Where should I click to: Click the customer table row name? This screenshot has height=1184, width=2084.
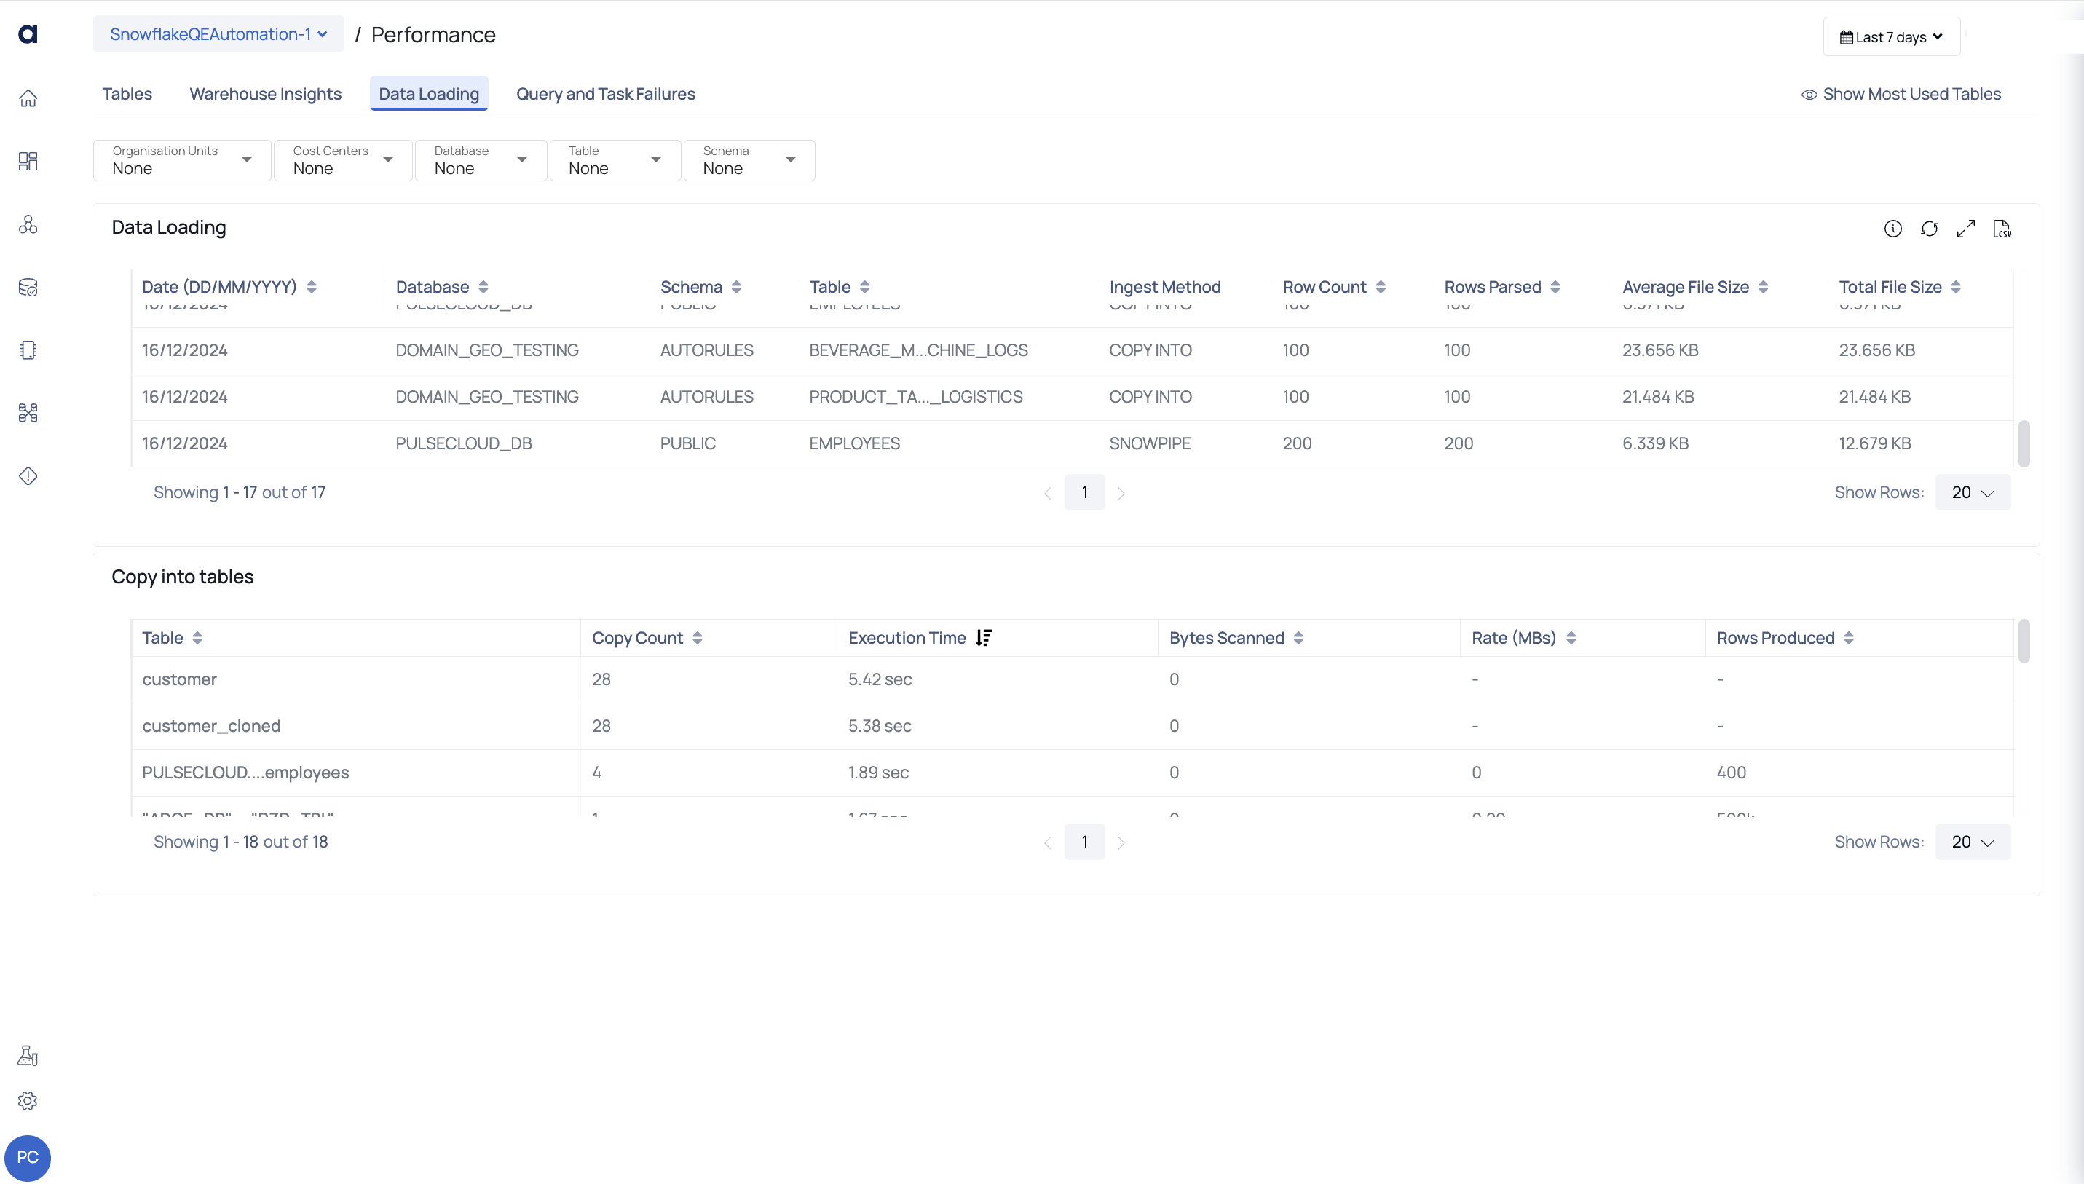(x=180, y=680)
